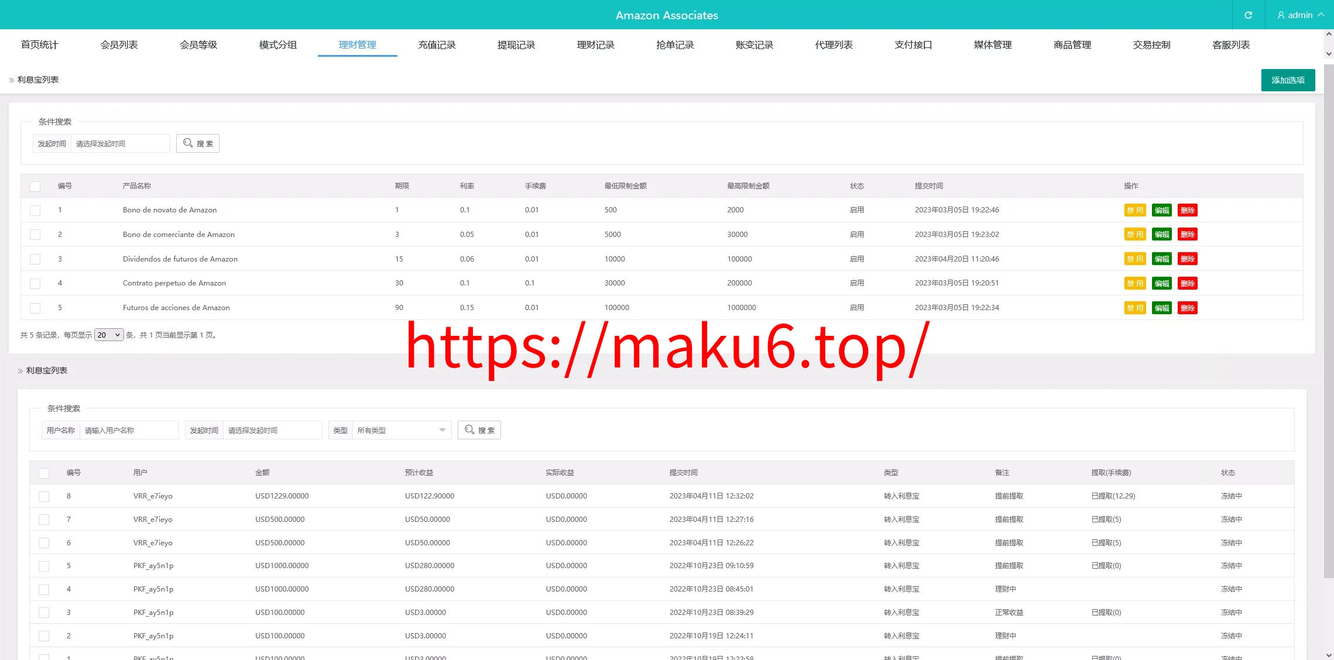
Task: Click the 预计收益 column header
Action: (419, 473)
